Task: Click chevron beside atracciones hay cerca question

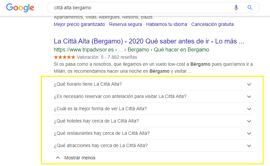Action: click(249, 146)
